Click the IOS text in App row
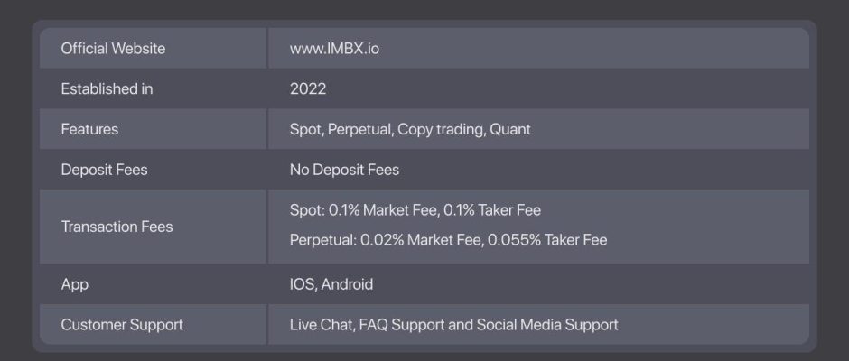This screenshot has height=361, width=849. [x=302, y=284]
